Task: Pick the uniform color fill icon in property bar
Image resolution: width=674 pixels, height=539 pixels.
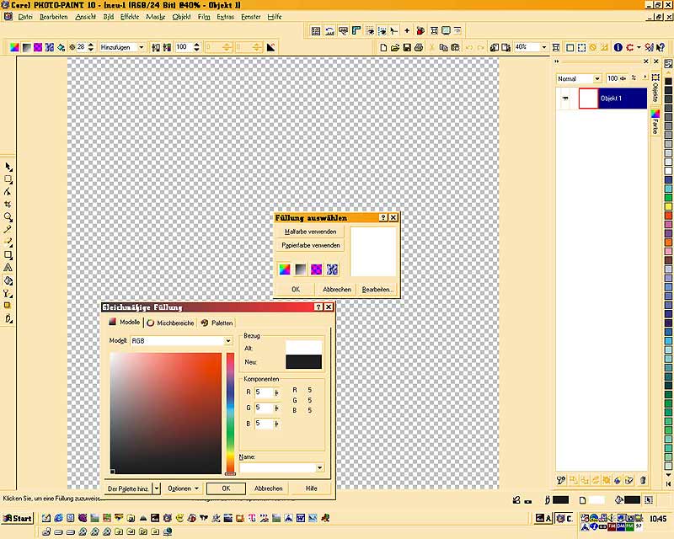Action: click(14, 48)
